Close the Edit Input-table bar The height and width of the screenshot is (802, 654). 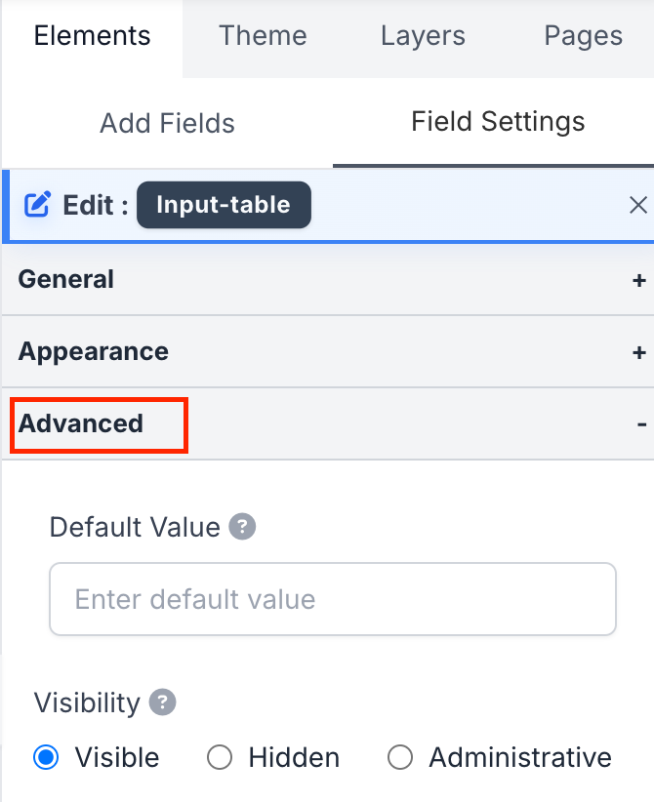coord(637,205)
